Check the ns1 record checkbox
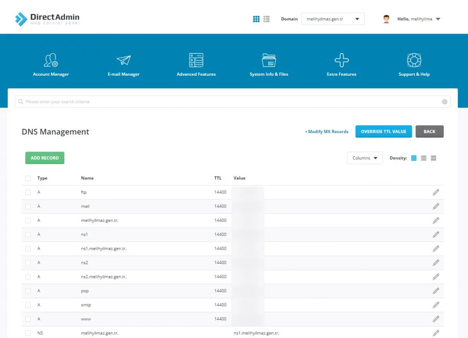 point(28,235)
